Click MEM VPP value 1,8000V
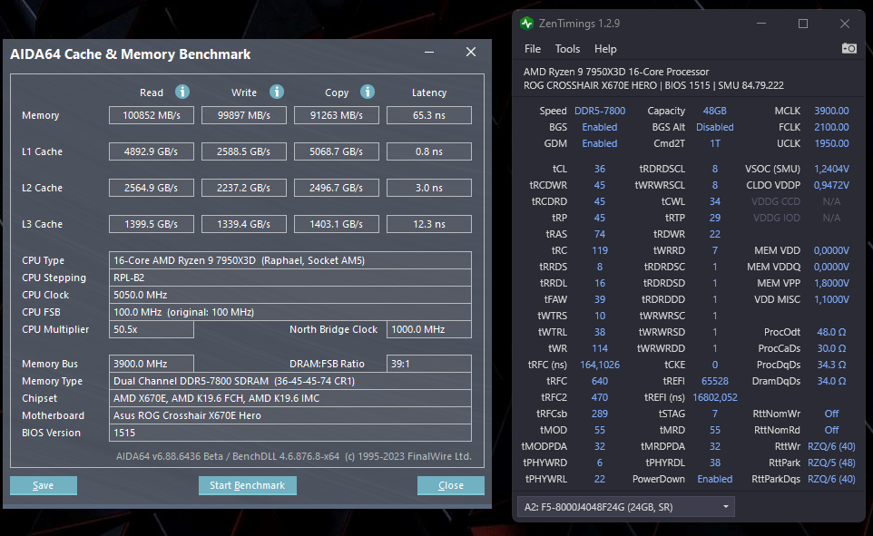Viewport: 873px width, 536px height. coord(832,283)
